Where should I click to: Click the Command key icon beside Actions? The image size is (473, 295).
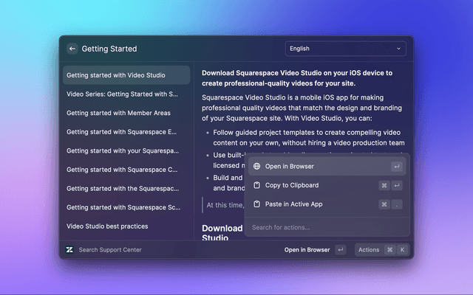389,250
